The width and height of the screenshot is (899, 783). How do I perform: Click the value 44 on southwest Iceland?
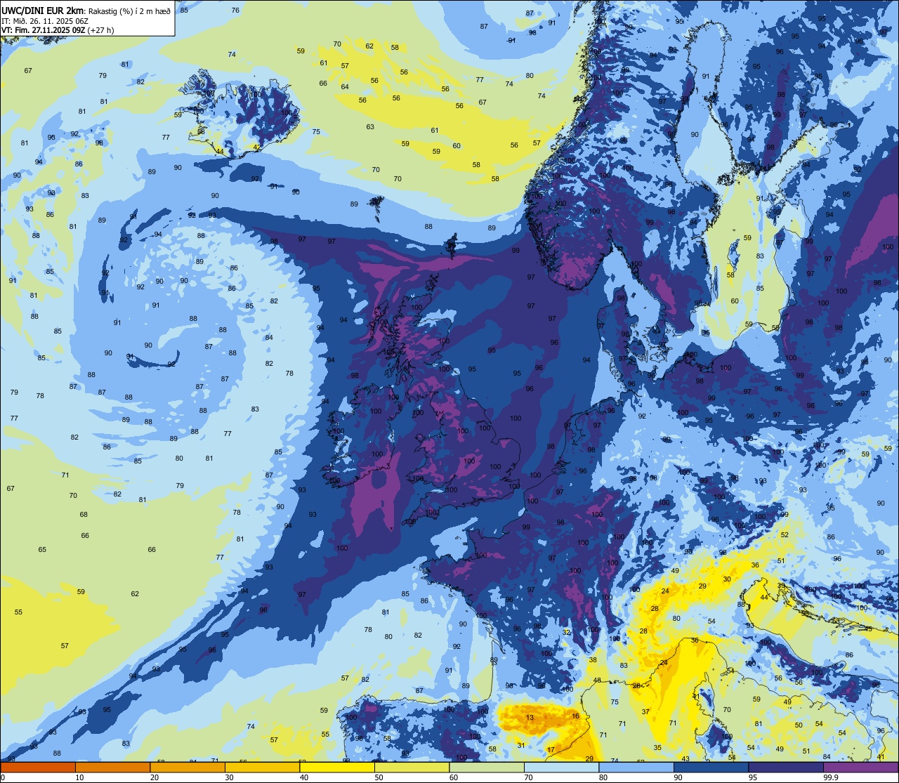click(x=220, y=152)
